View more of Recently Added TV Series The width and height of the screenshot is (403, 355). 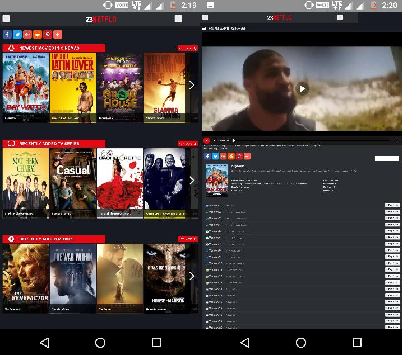pos(188,144)
